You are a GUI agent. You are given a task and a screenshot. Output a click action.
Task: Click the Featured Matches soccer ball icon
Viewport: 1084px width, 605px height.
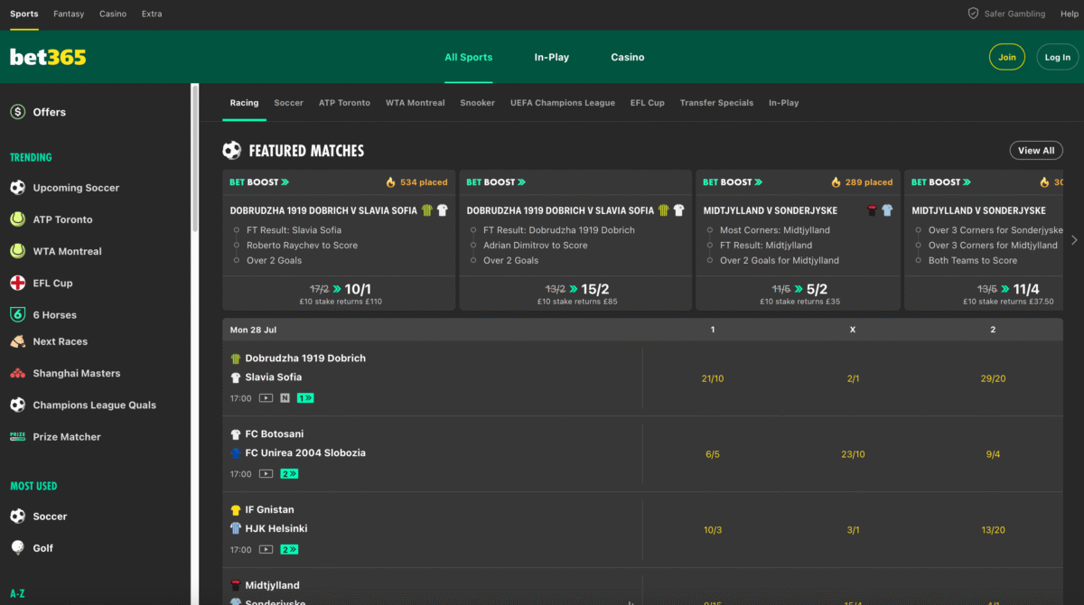(x=232, y=151)
